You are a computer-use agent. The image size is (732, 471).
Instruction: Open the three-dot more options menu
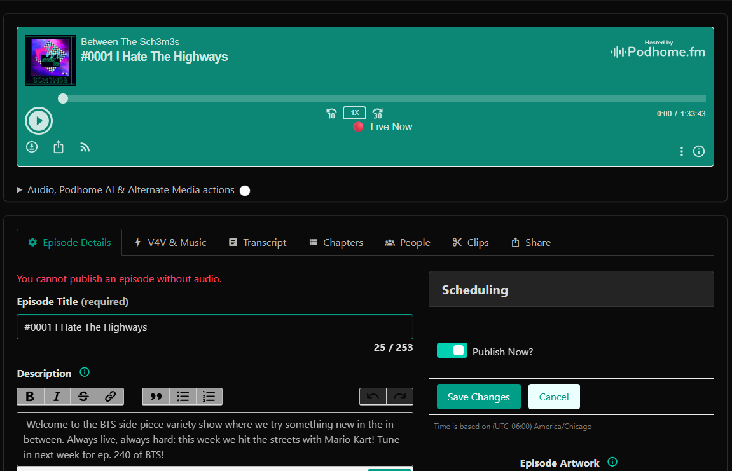point(682,151)
